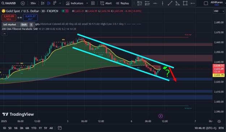Select the second Fib extension drawing tool
The image size is (226, 132).
click(147, 3)
